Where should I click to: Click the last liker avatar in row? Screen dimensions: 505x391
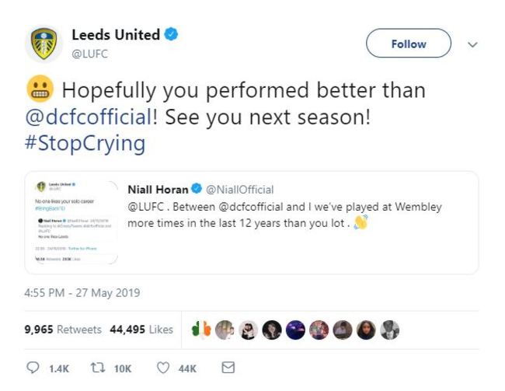(390, 330)
